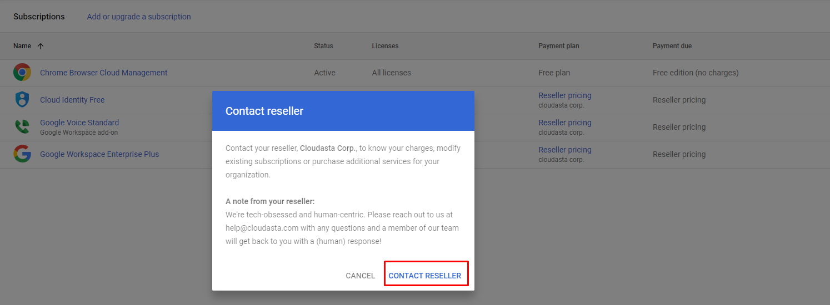Click the Payment plan column header
Screen dimensions: 830x305
point(558,46)
